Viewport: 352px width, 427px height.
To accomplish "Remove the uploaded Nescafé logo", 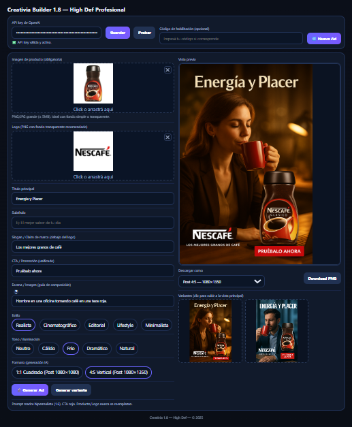I will 167,138.
